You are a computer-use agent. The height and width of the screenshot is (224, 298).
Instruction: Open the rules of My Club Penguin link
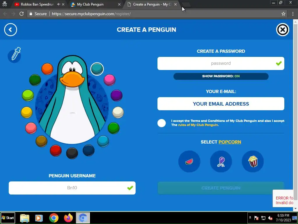tap(198, 125)
